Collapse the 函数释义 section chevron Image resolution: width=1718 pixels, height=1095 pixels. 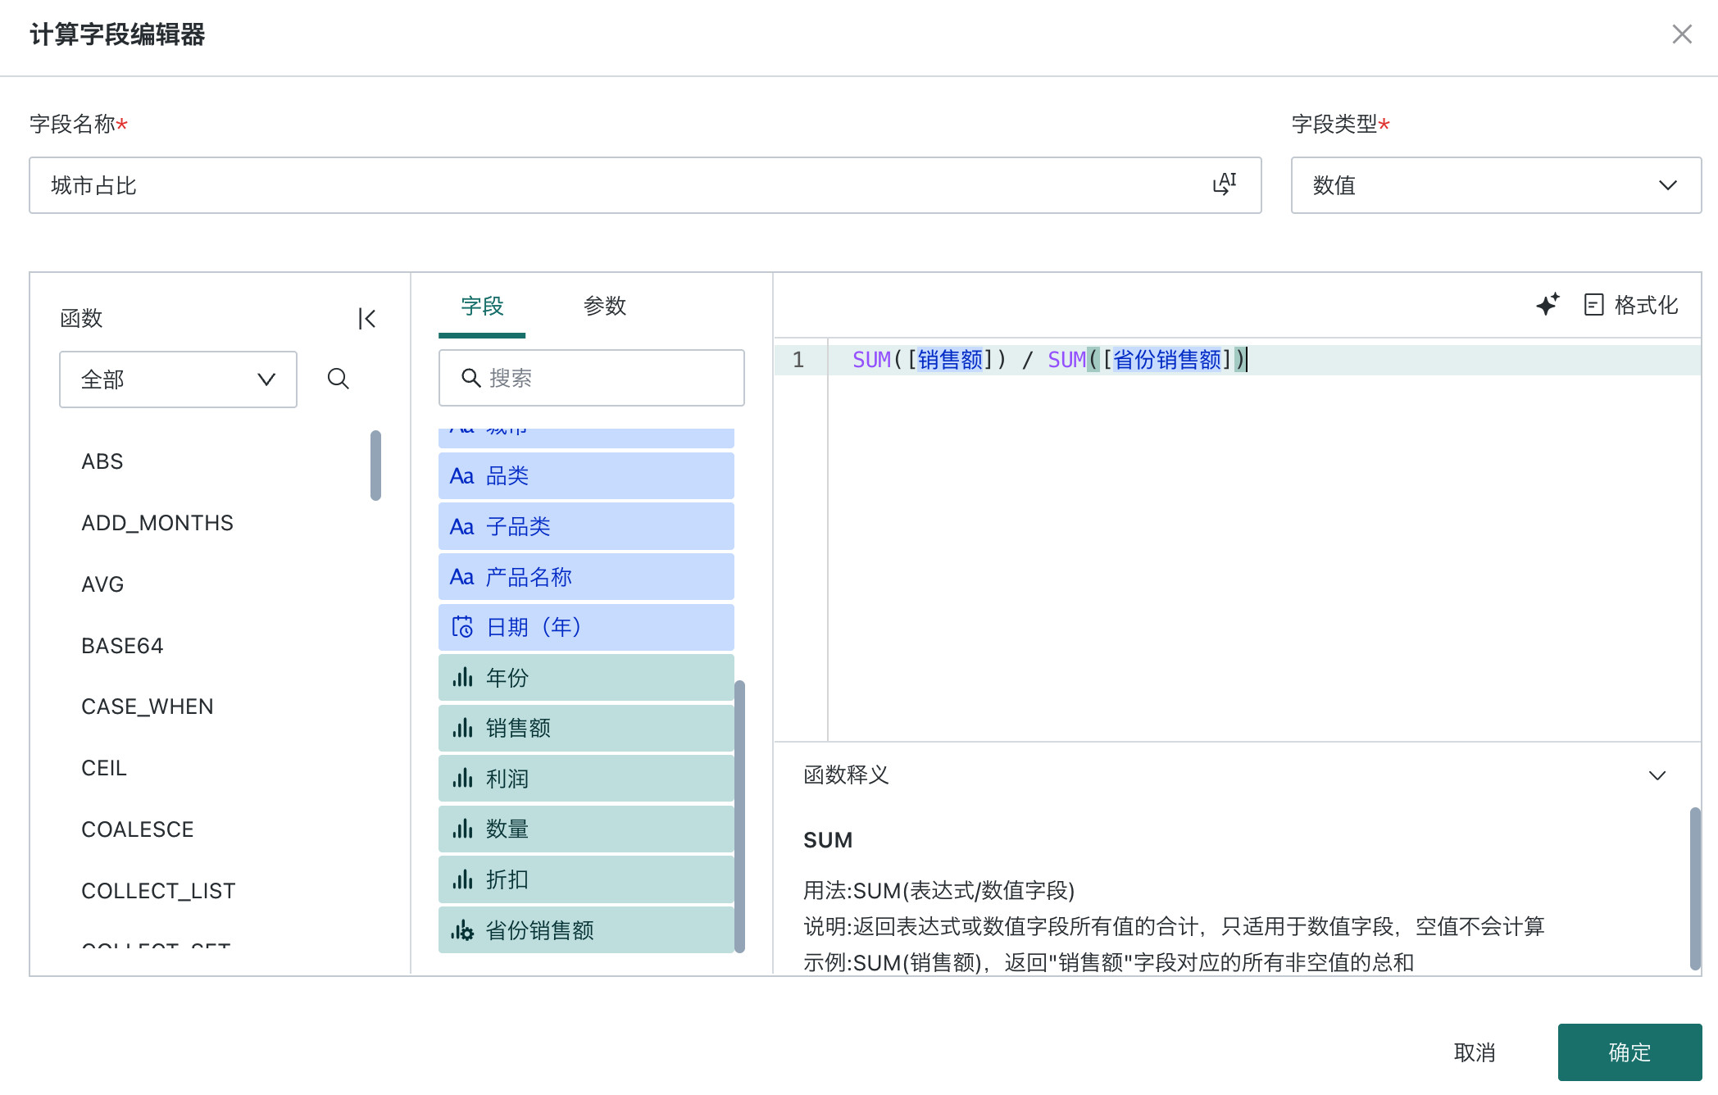[1657, 775]
